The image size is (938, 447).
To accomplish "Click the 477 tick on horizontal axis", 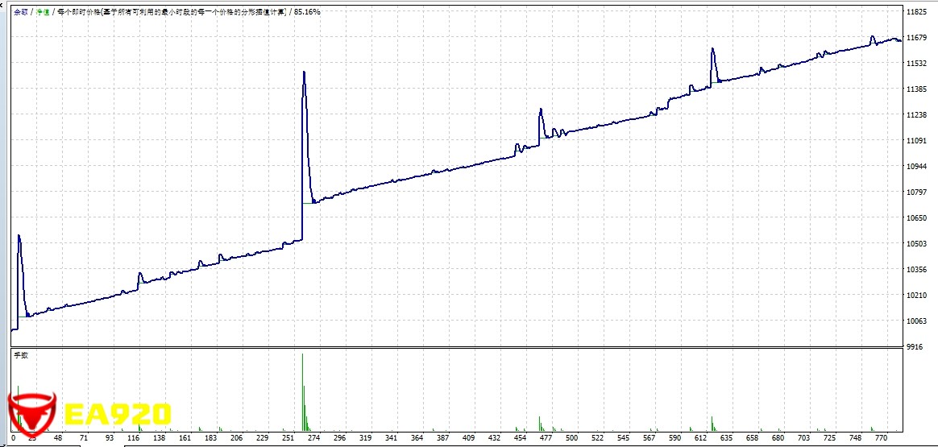I will pyautogui.click(x=546, y=439).
